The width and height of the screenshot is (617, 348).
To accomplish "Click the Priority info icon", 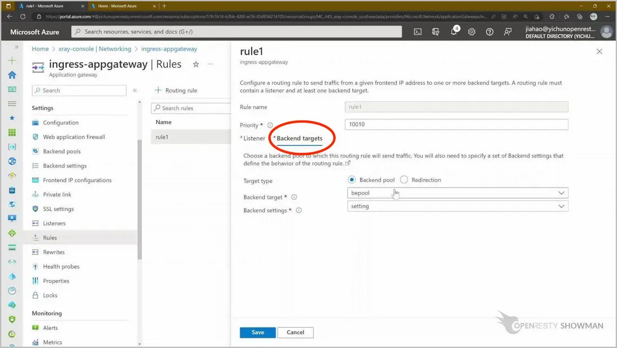I will pos(270,125).
